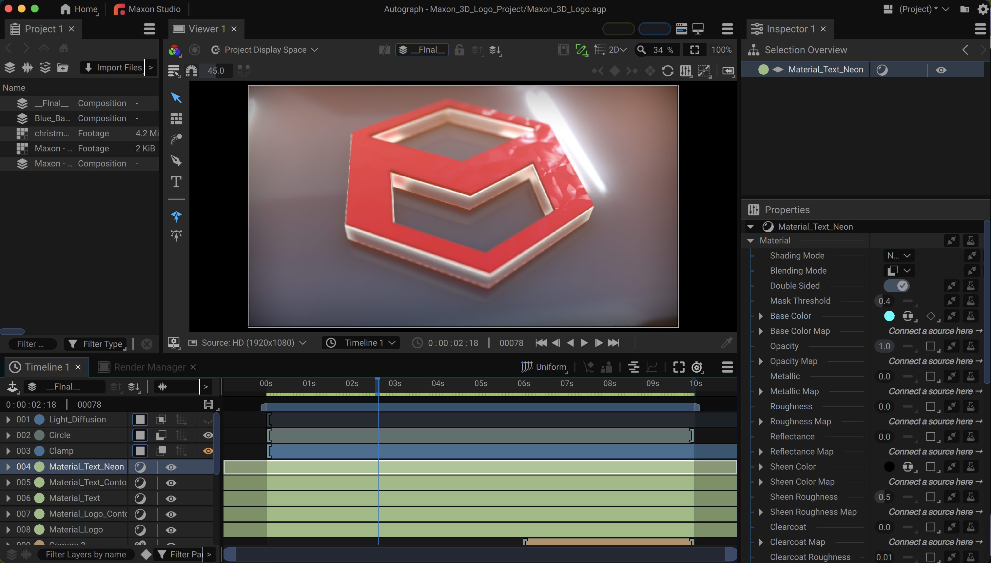Click the loop refresh icon above viewer
The height and width of the screenshot is (563, 991).
[667, 71]
